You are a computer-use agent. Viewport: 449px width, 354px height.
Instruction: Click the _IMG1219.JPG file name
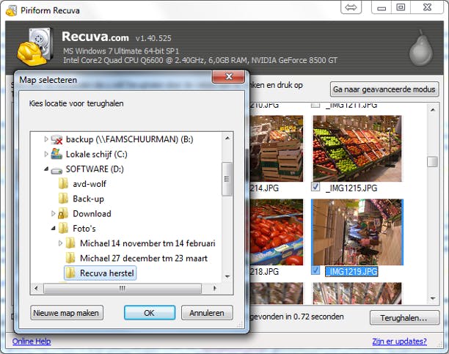(x=351, y=271)
